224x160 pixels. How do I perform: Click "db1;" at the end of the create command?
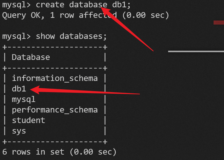coord(120,5)
